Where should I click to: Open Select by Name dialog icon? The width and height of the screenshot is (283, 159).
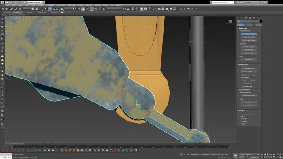pos(37,9)
